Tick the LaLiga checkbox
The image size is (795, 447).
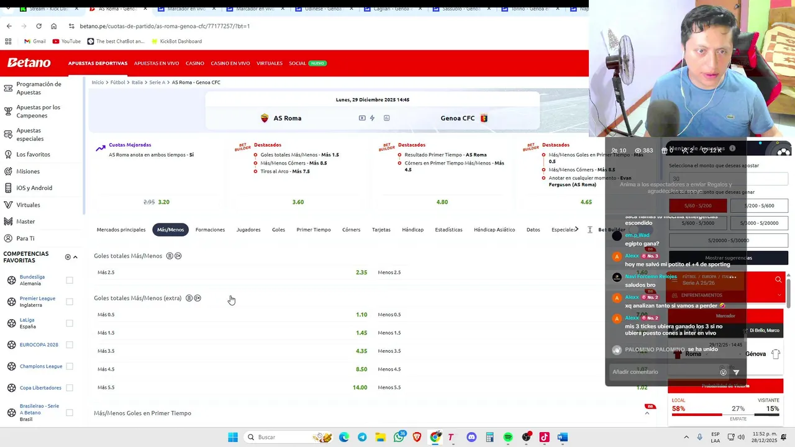[x=70, y=323]
